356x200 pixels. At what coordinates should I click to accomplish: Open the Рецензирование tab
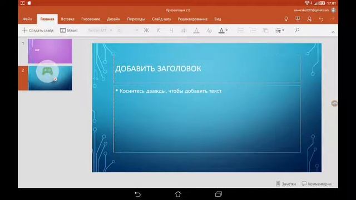point(192,19)
